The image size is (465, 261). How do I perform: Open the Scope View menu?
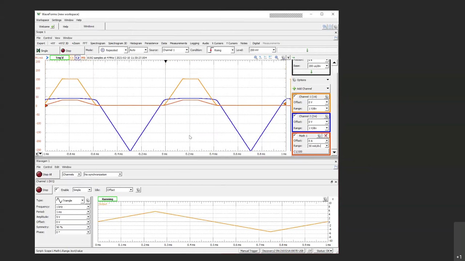pyautogui.click(x=57, y=38)
